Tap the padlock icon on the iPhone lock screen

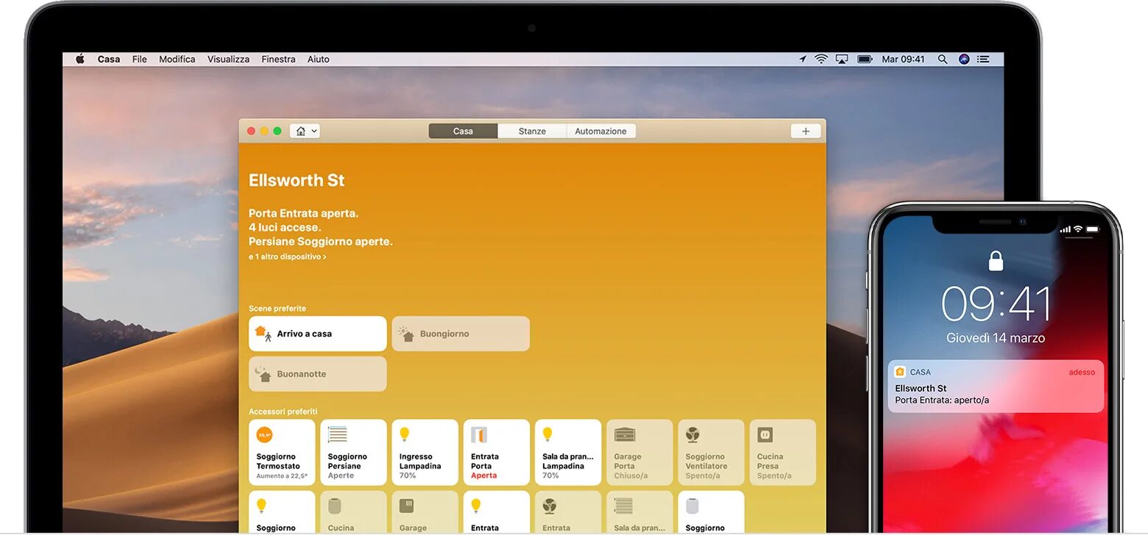(x=996, y=260)
